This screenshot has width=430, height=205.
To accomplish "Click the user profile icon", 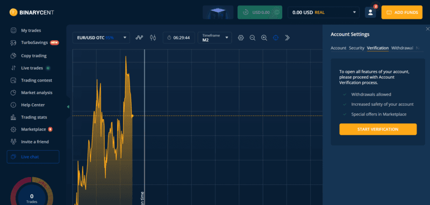I will pyautogui.click(x=370, y=12).
